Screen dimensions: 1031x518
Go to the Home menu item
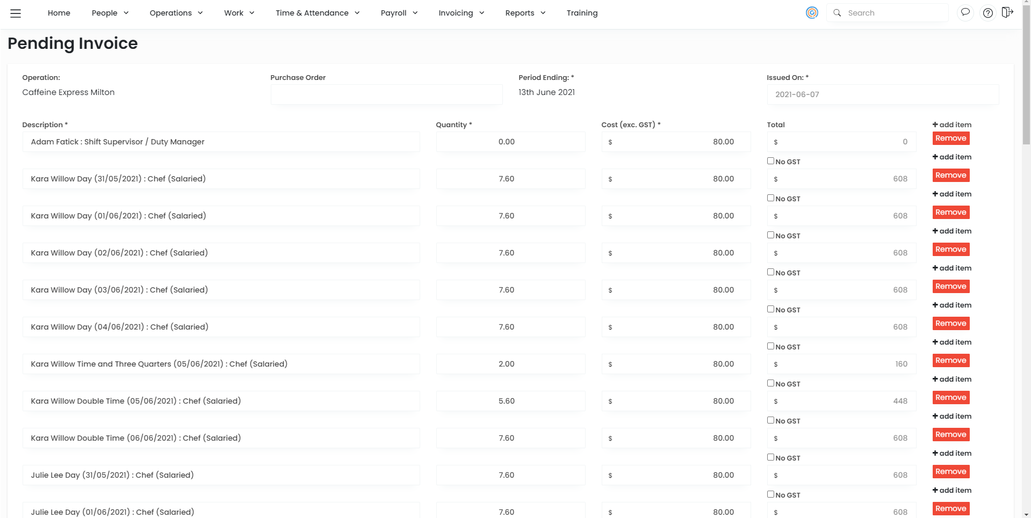point(59,13)
